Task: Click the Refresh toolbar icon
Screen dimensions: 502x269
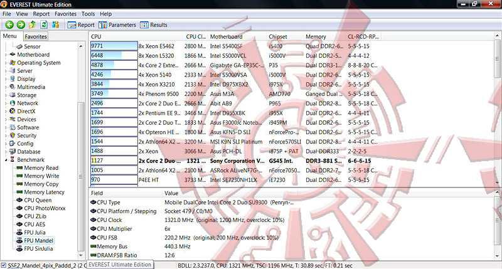Action: tap(44, 24)
